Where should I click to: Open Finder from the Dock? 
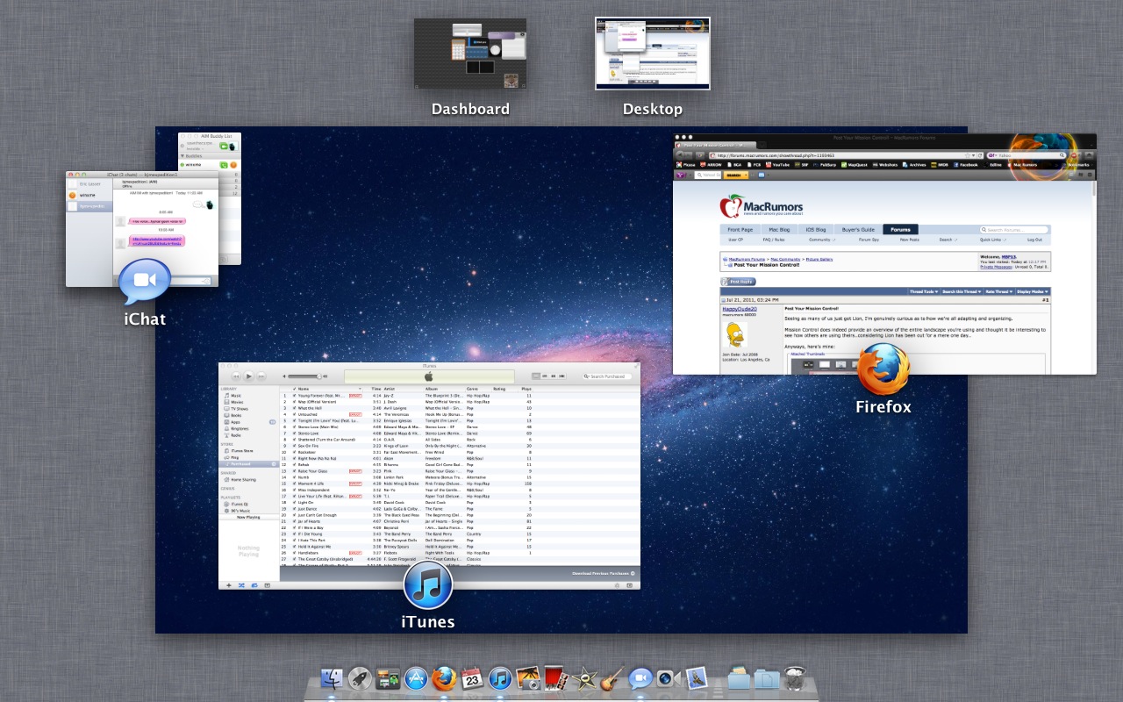click(333, 678)
